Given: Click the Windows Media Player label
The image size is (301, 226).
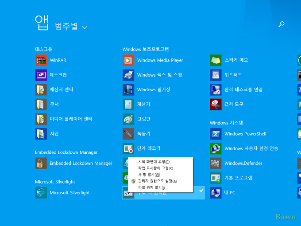Looking at the screenshot, I should pyautogui.click(x=160, y=60).
